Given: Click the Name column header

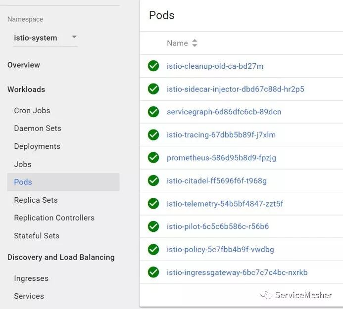Looking at the screenshot, I should (177, 43).
